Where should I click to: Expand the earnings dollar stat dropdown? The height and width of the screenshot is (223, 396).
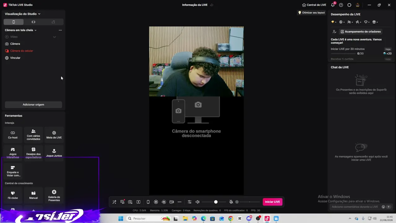click(342, 22)
